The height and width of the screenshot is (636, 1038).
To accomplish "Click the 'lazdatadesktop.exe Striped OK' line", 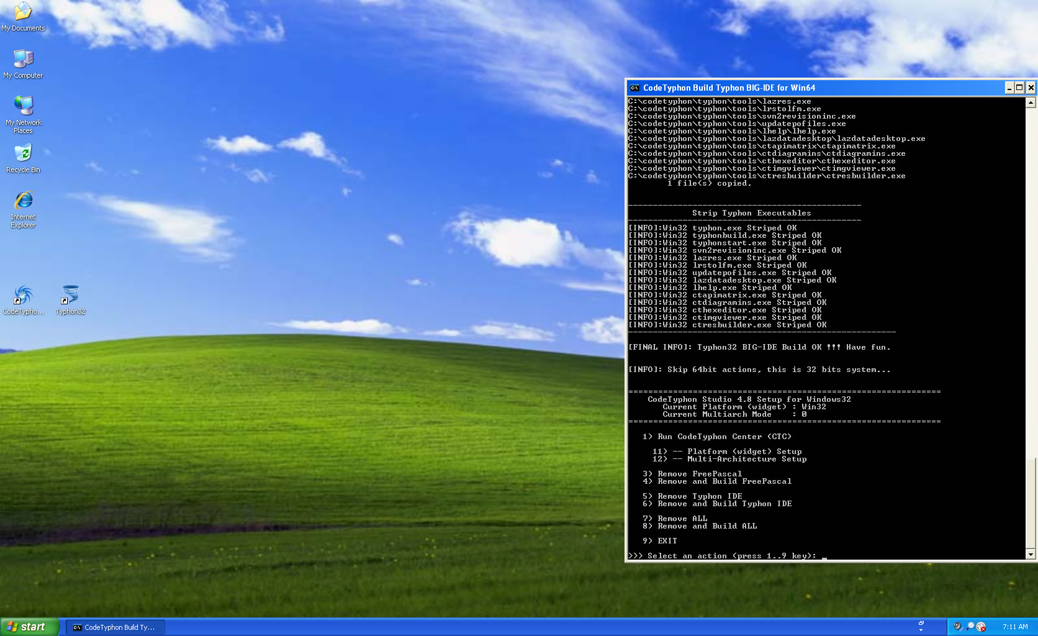I will click(732, 280).
